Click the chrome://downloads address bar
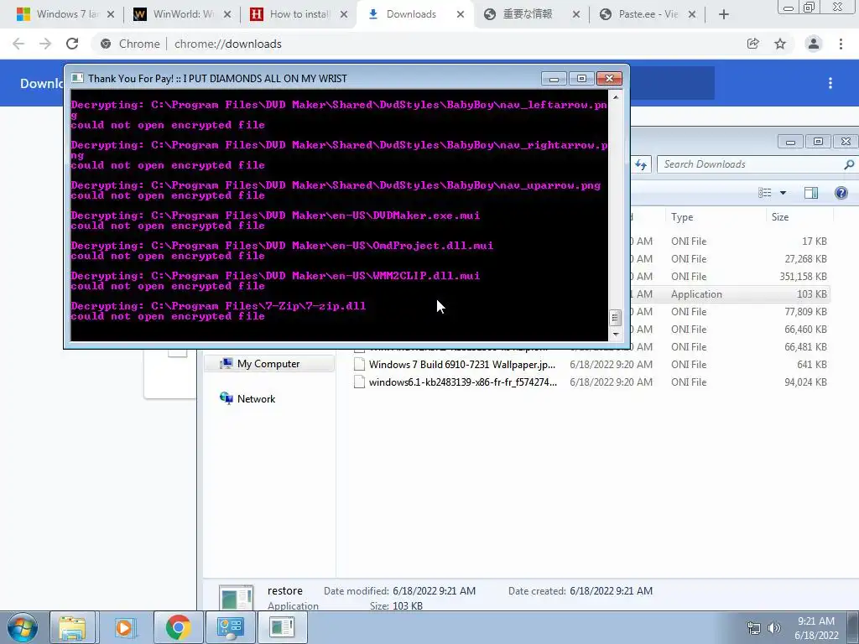859x644 pixels. [x=416, y=44]
